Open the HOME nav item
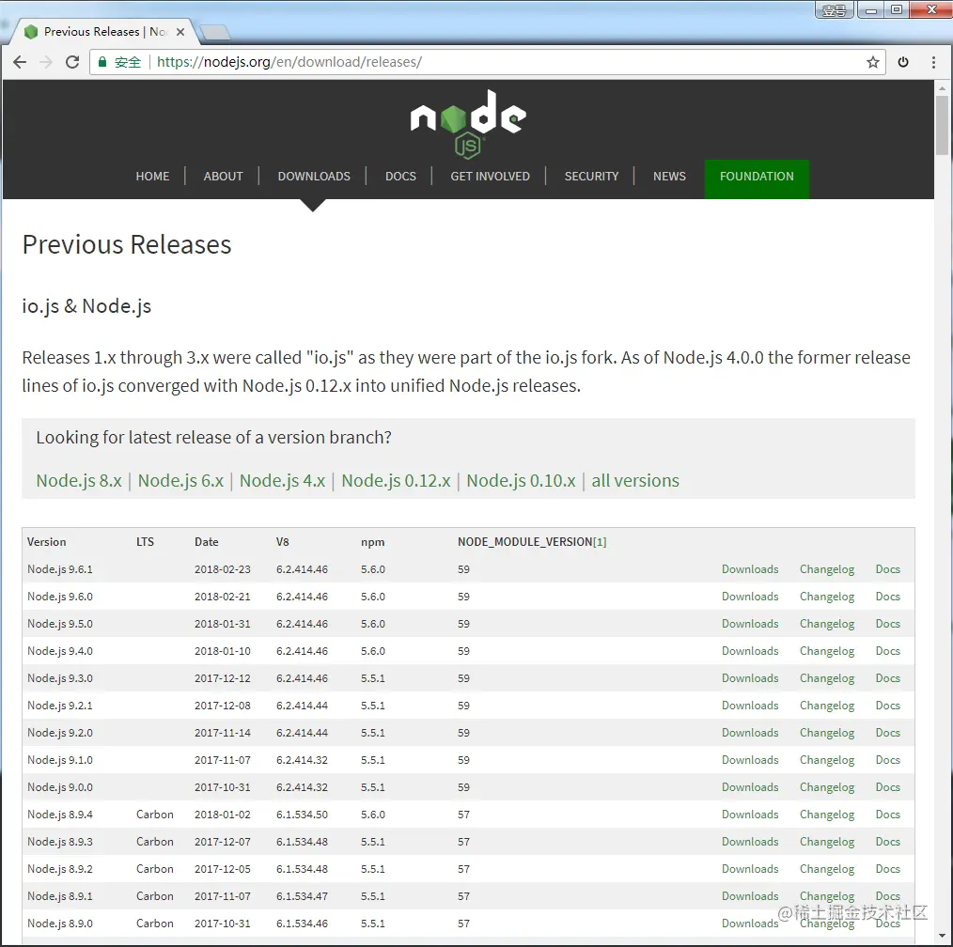This screenshot has height=947, width=953. [x=152, y=177]
